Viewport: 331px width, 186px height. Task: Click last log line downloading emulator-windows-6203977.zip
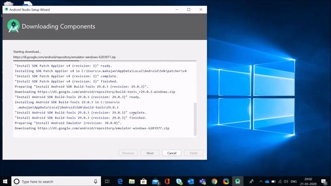coord(92,128)
